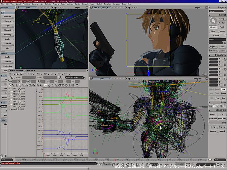The width and height of the screenshot is (227, 170).
Task: Expand the neck_A_root tree row
Action: coord(9,109)
